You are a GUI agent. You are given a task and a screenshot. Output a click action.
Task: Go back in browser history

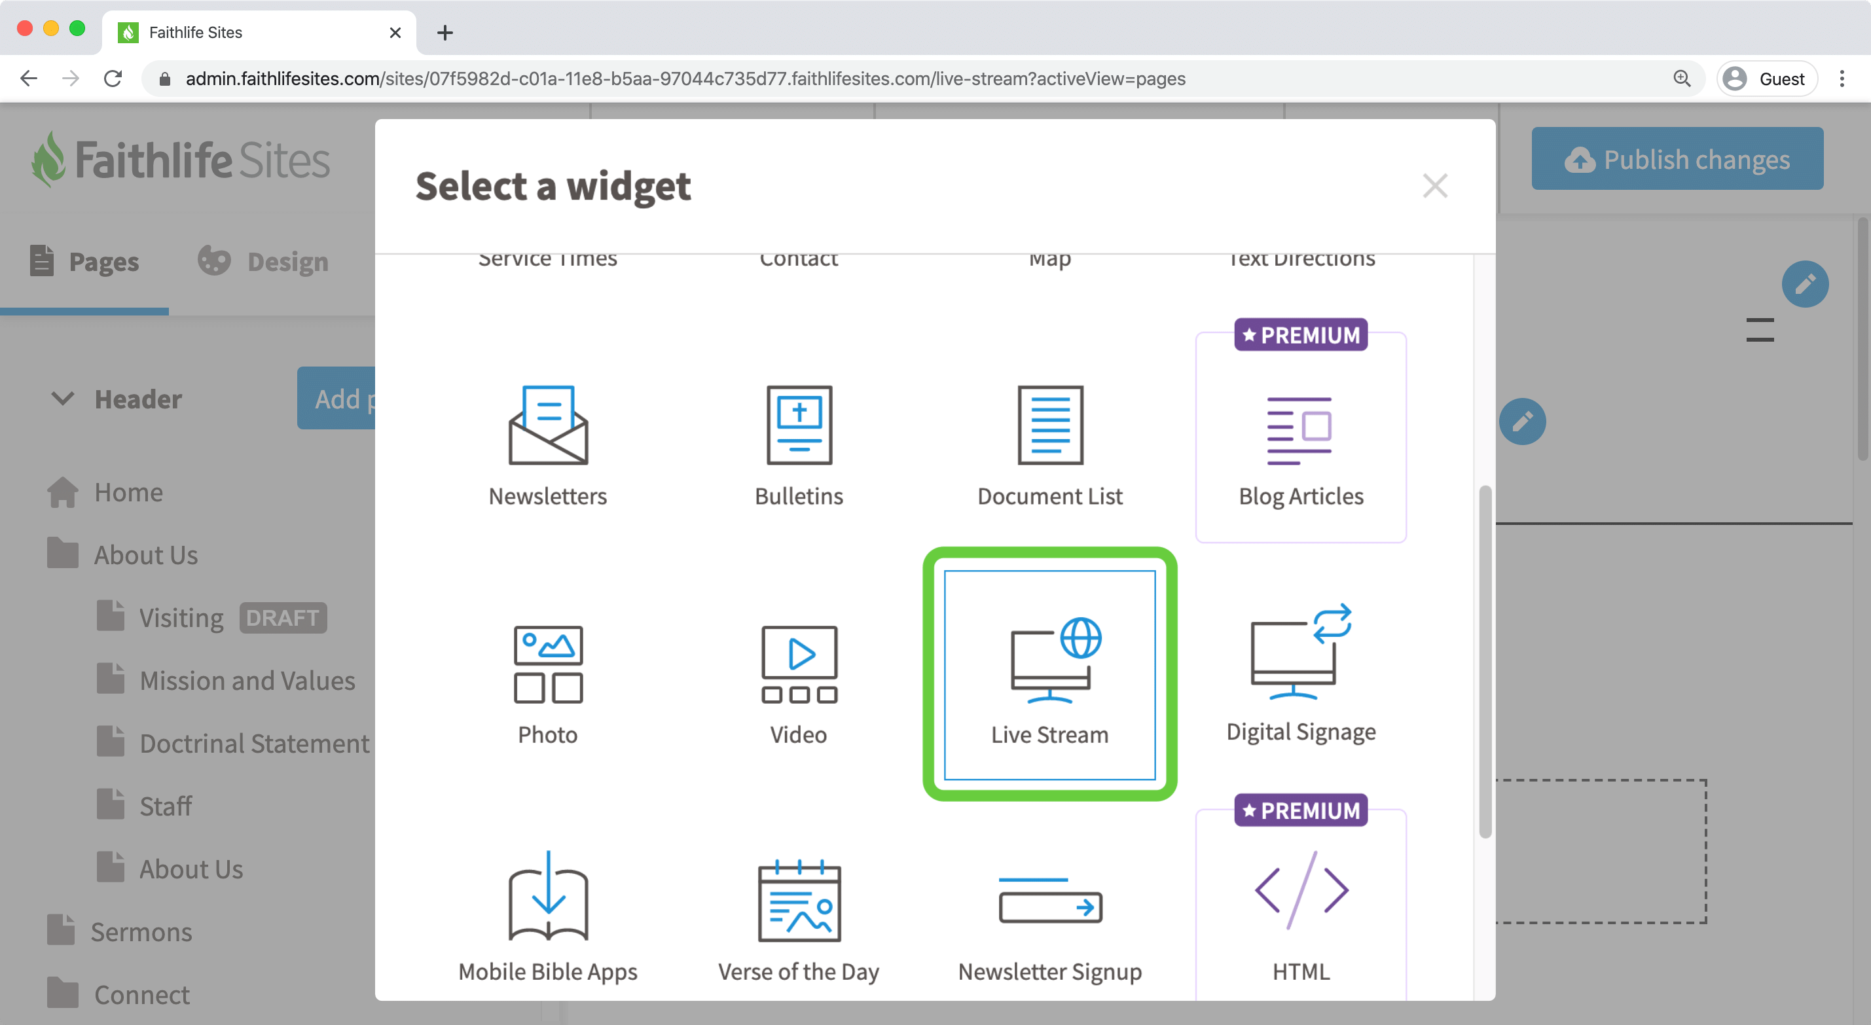[x=29, y=79]
